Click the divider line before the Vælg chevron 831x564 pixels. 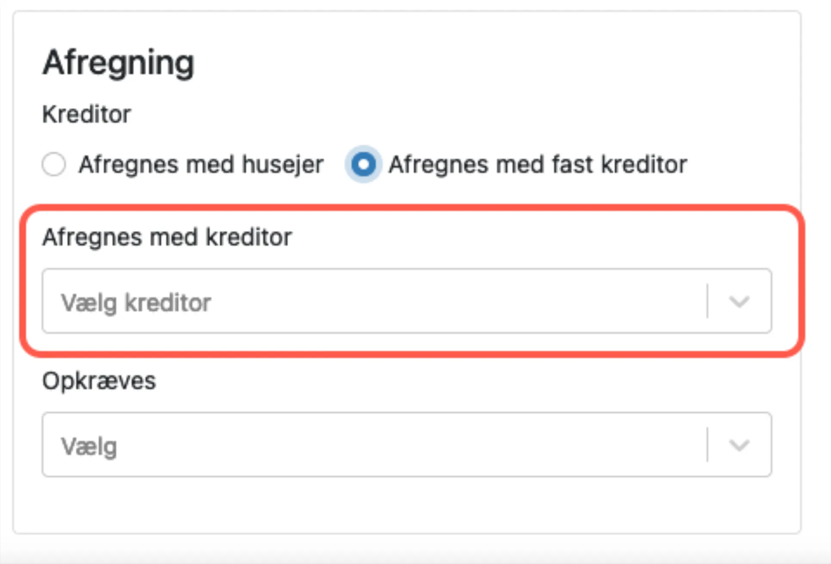point(707,445)
